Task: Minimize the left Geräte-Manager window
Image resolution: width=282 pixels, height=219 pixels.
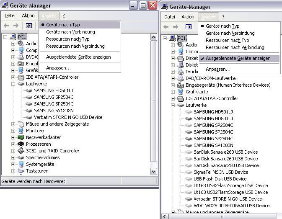Action: [x=133, y=5]
